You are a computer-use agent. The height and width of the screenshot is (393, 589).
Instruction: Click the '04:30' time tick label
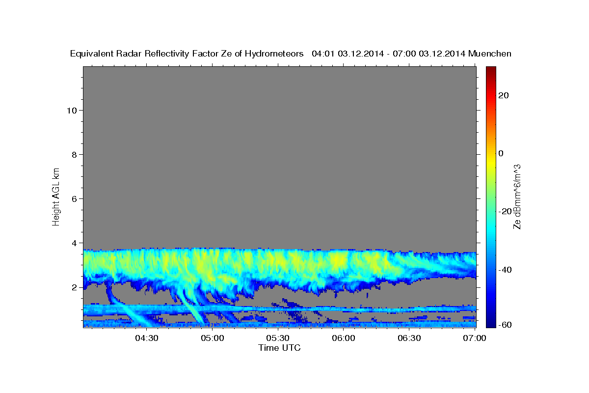(x=147, y=338)
